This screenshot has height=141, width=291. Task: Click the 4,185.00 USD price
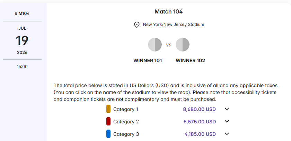[x=200, y=134]
